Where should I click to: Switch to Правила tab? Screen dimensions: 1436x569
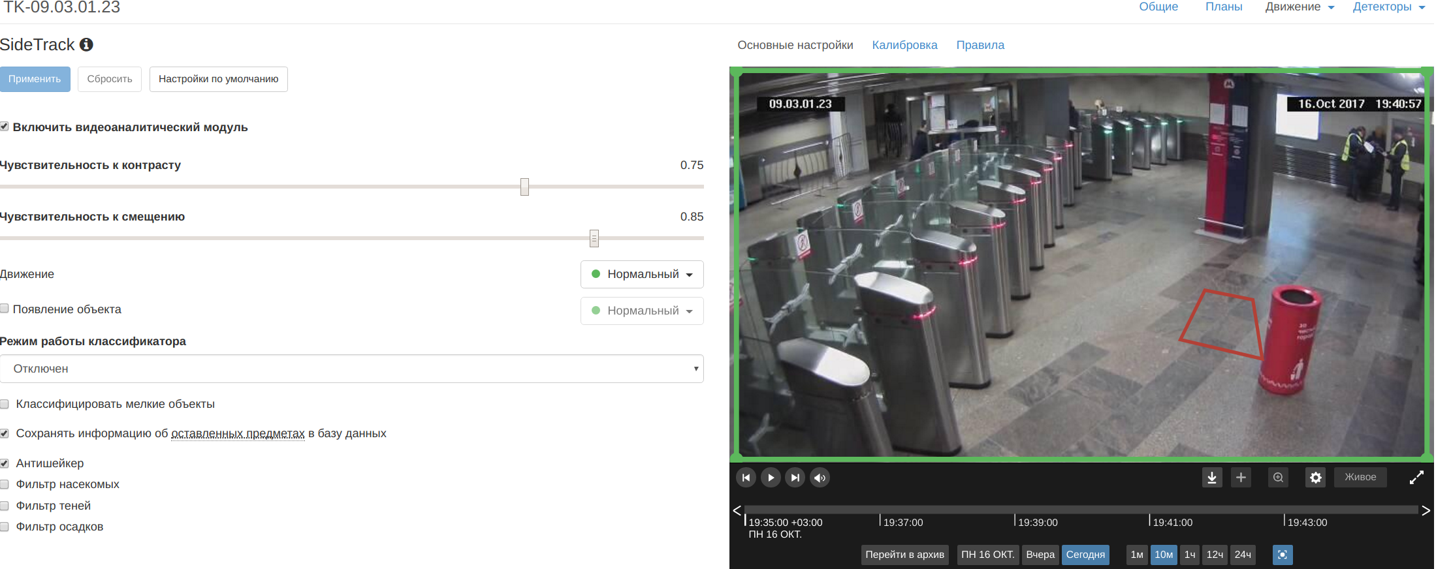[x=980, y=45]
